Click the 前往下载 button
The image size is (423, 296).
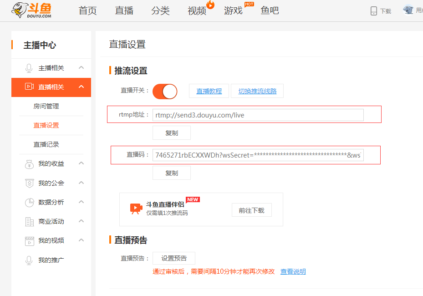251,210
